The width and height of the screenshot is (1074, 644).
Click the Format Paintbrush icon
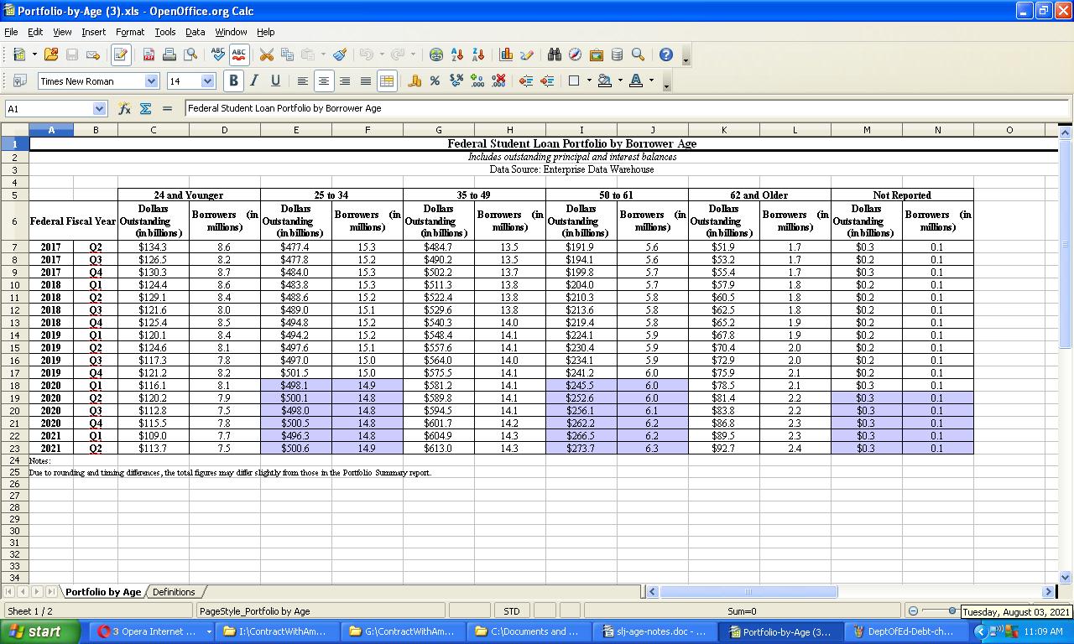(x=340, y=55)
